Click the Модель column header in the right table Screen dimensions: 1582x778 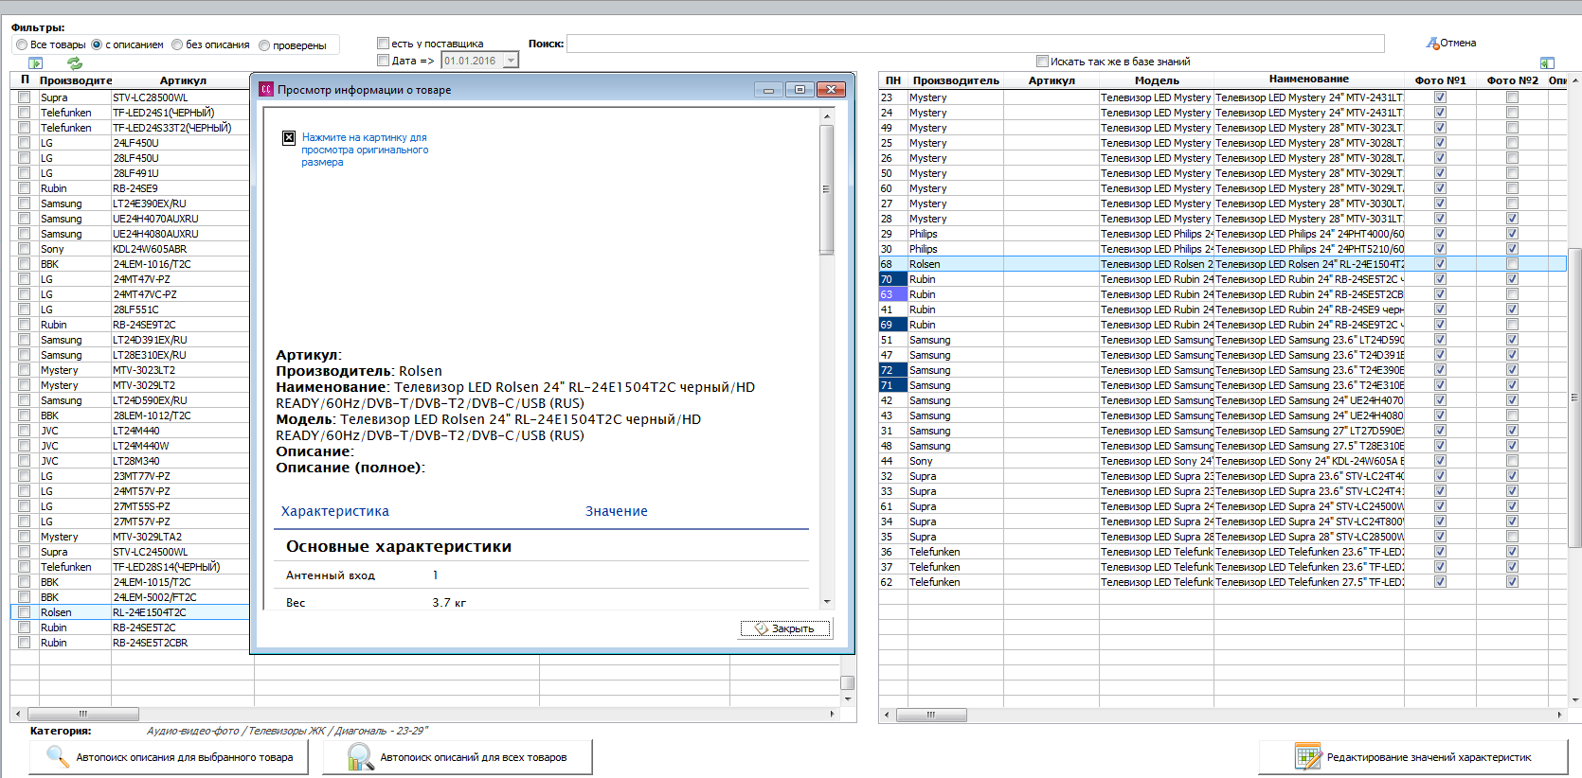point(1157,80)
